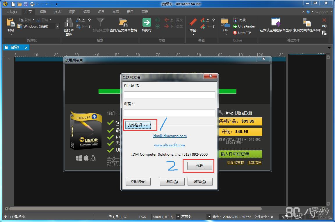Open the Support dropdown menu

323,12
